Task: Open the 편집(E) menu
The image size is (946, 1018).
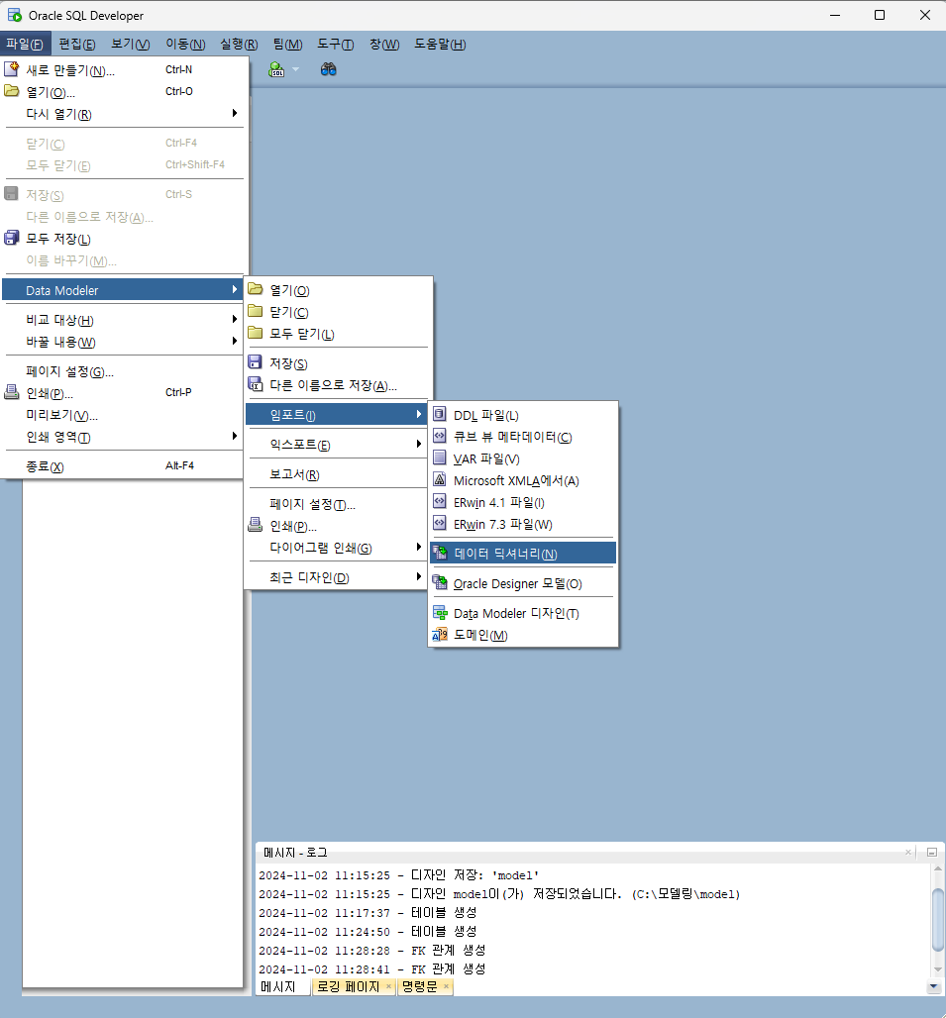Action: click(x=77, y=45)
